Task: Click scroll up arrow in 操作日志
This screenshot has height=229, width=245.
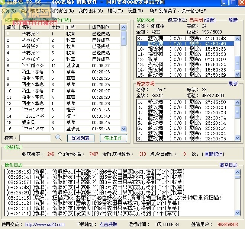Action: (x=237, y=172)
